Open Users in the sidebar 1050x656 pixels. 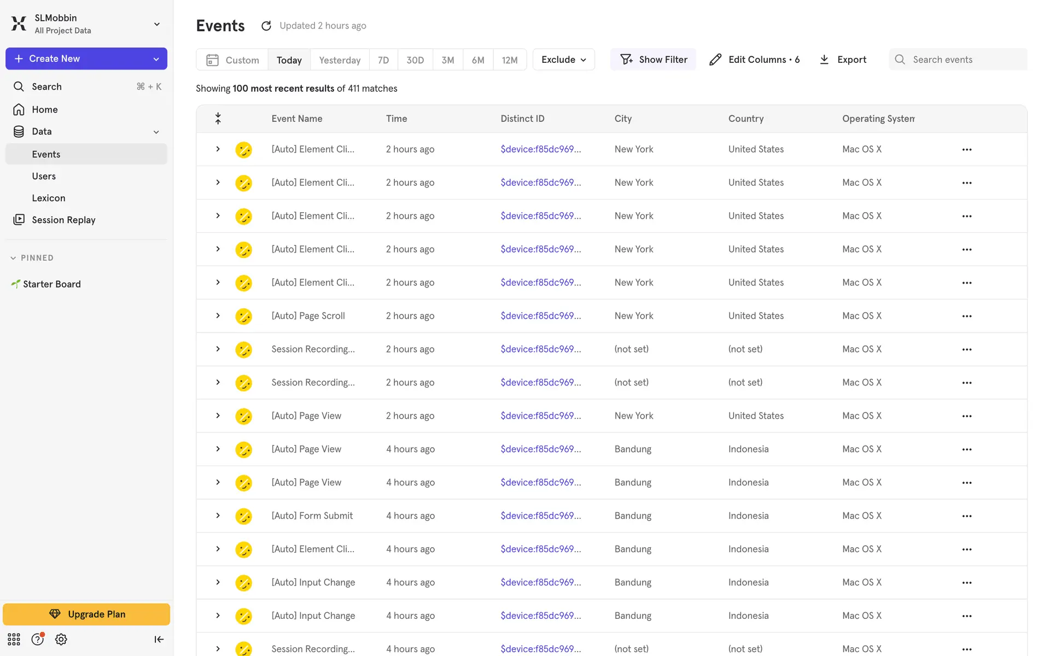click(x=44, y=176)
